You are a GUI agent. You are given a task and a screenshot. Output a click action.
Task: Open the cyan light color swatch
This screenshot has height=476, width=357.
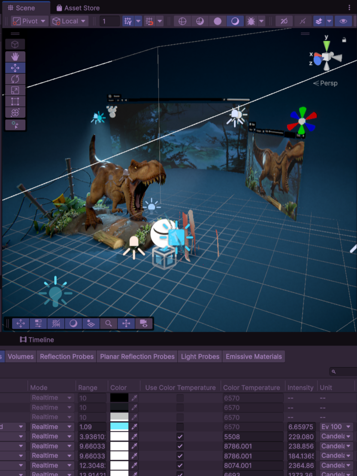[x=119, y=427]
